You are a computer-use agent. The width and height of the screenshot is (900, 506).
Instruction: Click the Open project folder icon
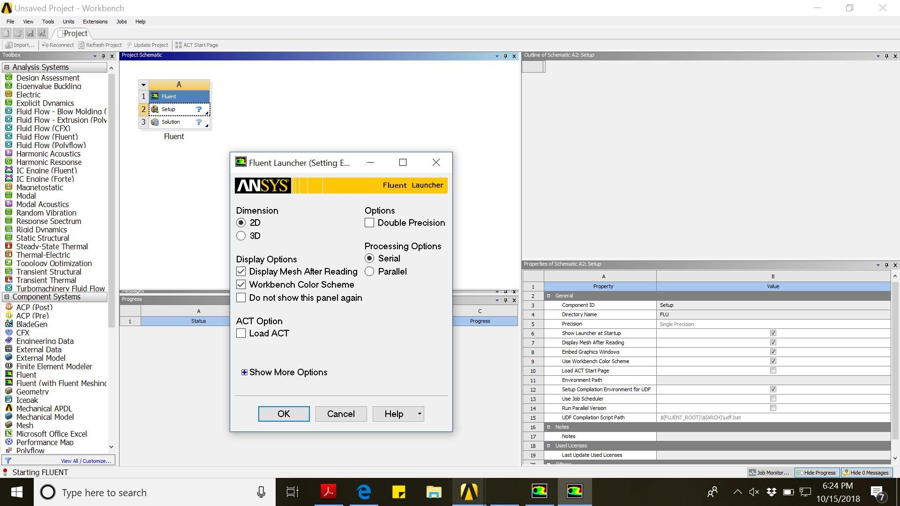18,33
